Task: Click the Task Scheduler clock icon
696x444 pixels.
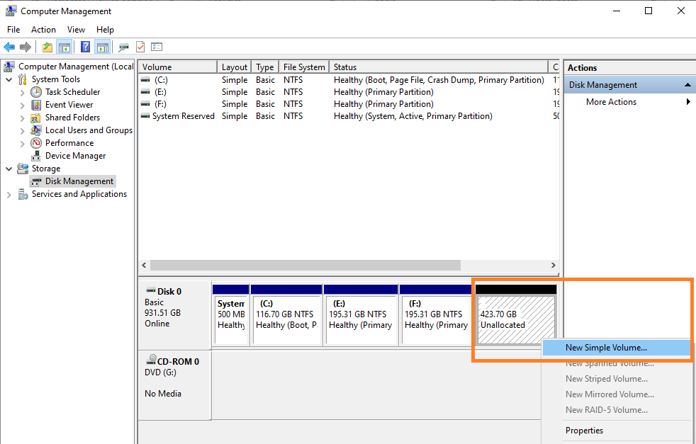Action: [36, 92]
